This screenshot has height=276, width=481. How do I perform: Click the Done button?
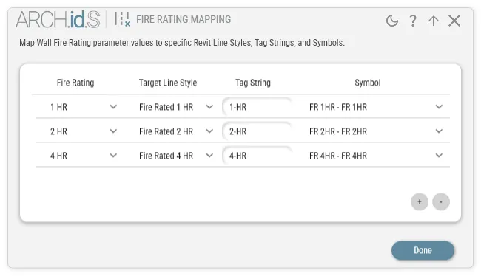pyautogui.click(x=423, y=250)
